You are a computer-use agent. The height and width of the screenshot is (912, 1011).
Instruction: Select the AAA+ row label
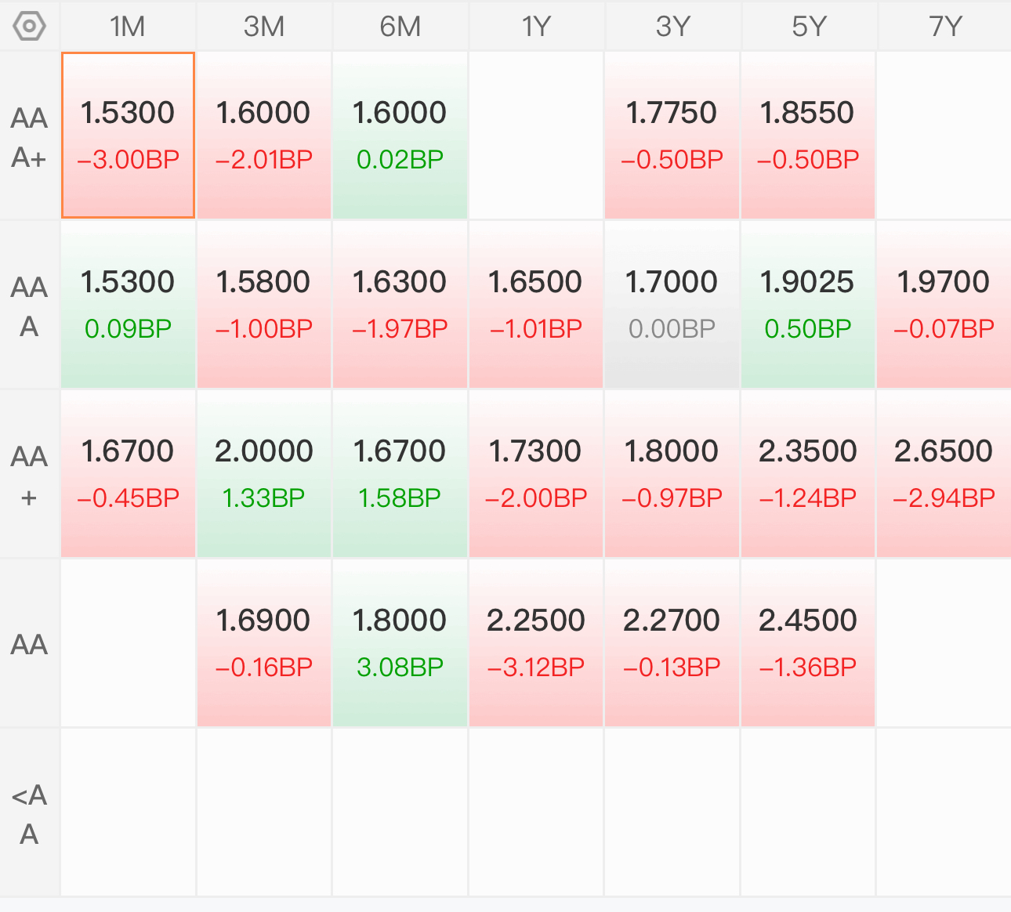pyautogui.click(x=30, y=136)
